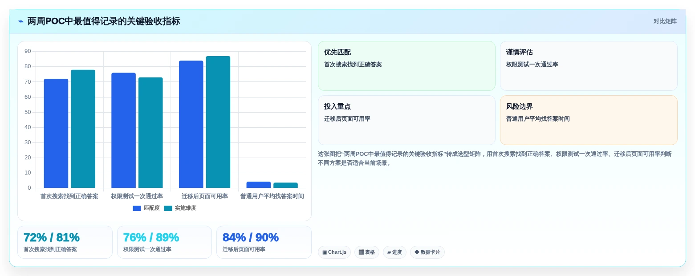Click the teal 实施难度 legend color box
Image resolution: width=695 pixels, height=276 pixels.
point(168,208)
